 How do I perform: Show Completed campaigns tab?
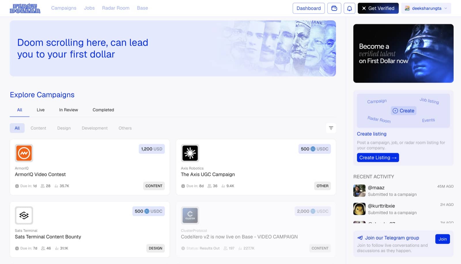[x=103, y=110]
